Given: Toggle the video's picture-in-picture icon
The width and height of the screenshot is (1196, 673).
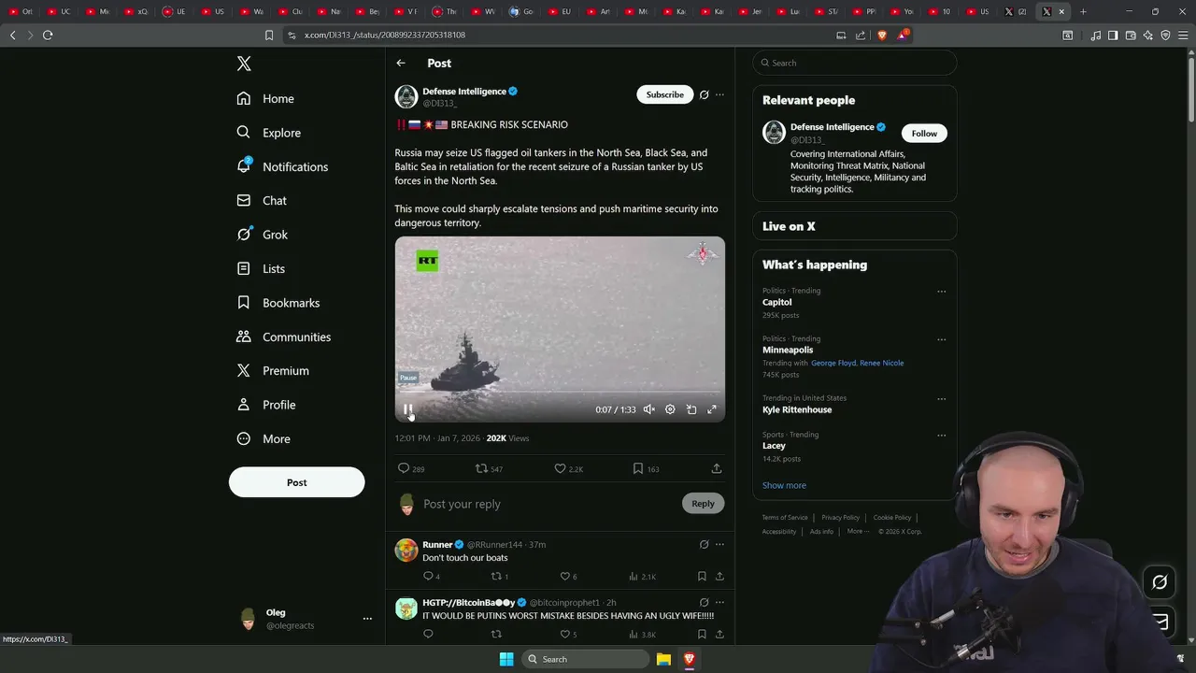Looking at the screenshot, I should click(x=691, y=409).
